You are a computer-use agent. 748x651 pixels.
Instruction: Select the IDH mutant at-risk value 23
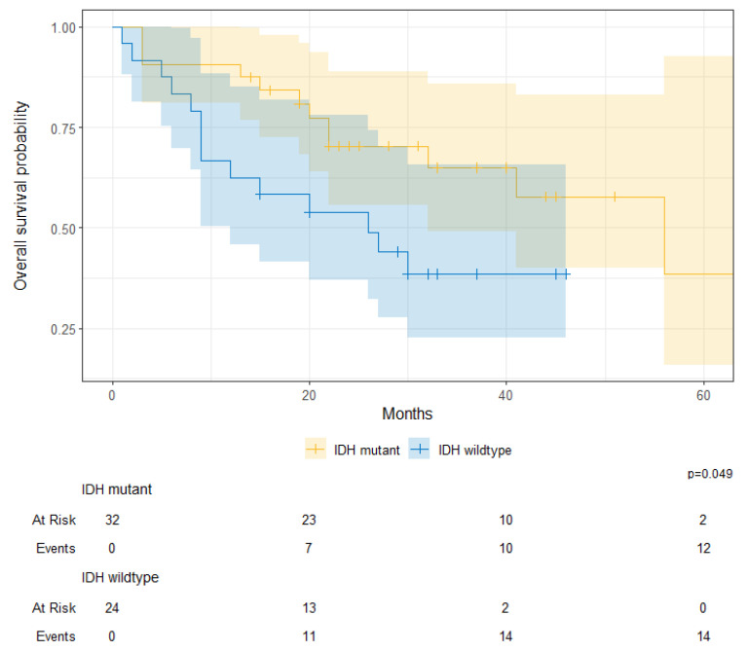309,520
